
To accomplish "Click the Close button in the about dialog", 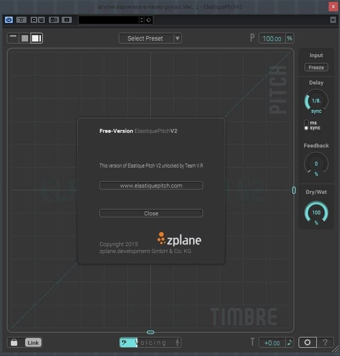I will 151,213.
